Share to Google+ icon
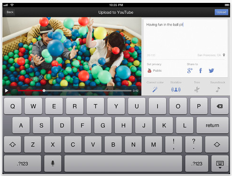 click(x=190, y=70)
